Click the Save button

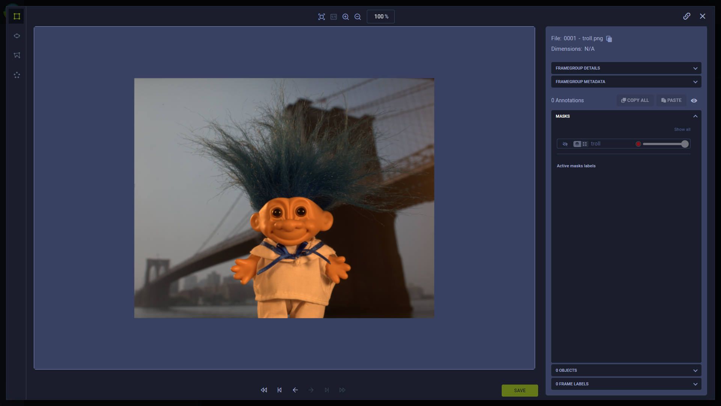click(x=519, y=390)
